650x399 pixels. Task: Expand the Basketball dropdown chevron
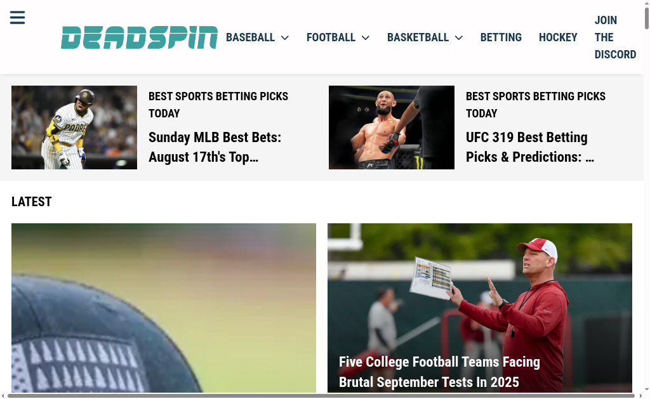458,37
